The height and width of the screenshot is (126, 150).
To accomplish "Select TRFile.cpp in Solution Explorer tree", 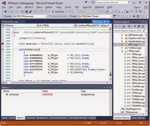I will click(x=136, y=54).
